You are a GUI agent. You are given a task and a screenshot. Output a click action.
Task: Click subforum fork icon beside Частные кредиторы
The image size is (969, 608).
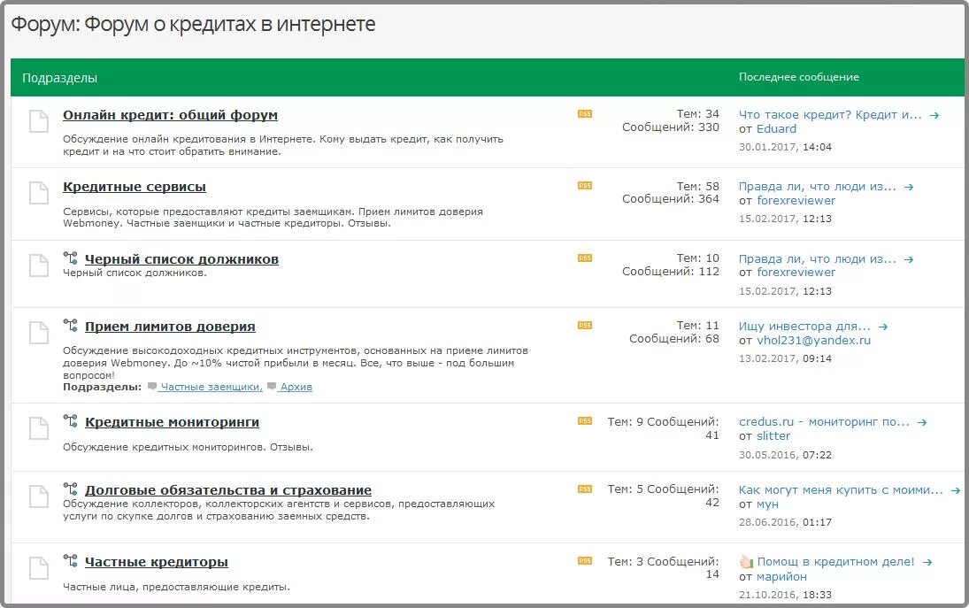pos(71,558)
